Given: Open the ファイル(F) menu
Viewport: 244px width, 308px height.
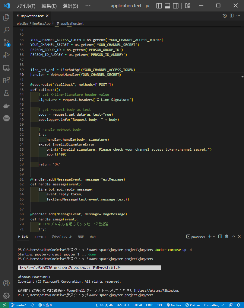Looking at the screenshot, I should click(x=26, y=6).
